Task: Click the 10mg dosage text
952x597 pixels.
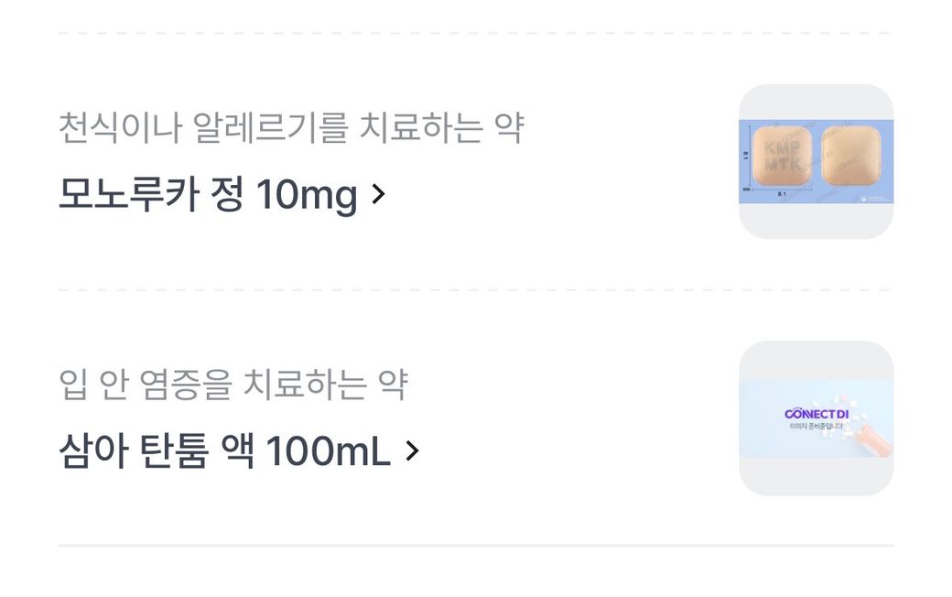Action: 306,194
